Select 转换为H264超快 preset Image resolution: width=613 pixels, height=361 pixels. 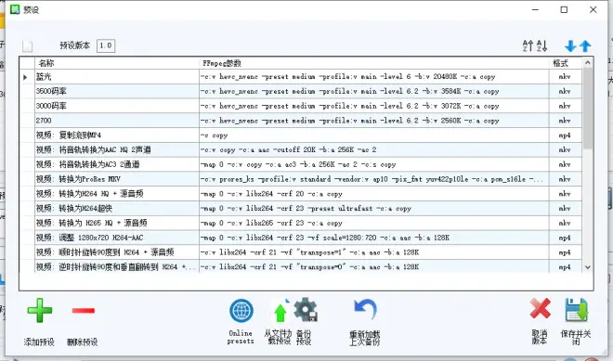click(117, 208)
